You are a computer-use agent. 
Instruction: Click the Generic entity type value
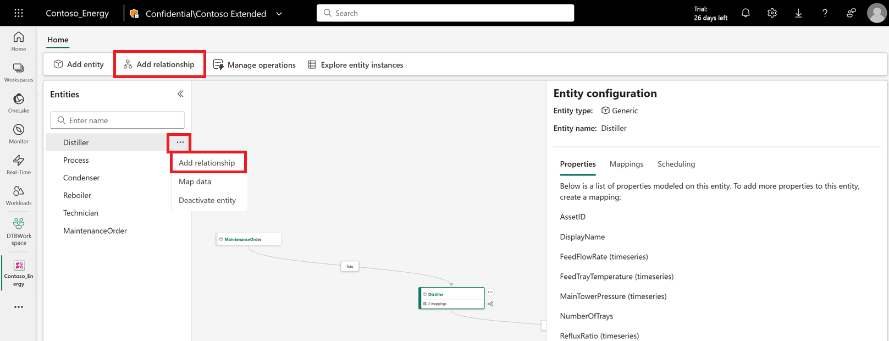click(620, 111)
